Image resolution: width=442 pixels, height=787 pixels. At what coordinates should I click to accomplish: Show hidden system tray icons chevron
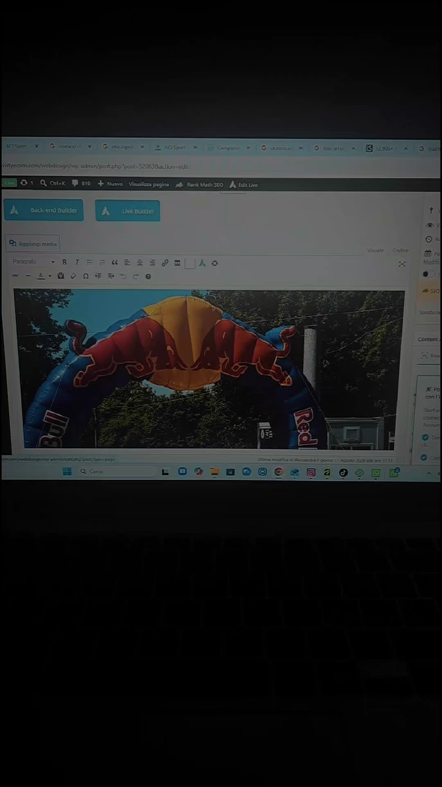(429, 473)
